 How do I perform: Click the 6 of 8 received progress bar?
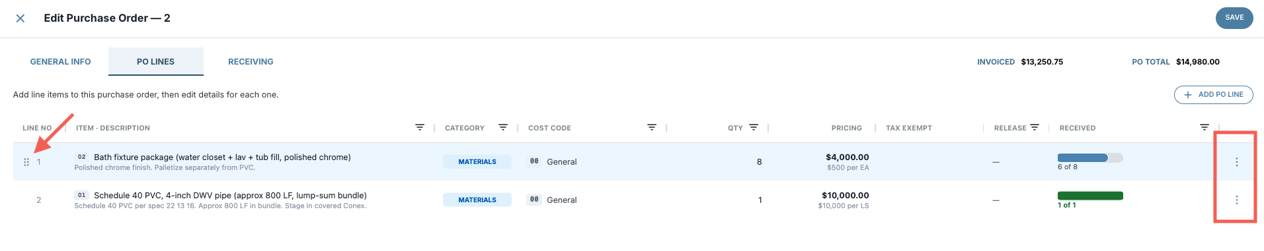(1090, 157)
